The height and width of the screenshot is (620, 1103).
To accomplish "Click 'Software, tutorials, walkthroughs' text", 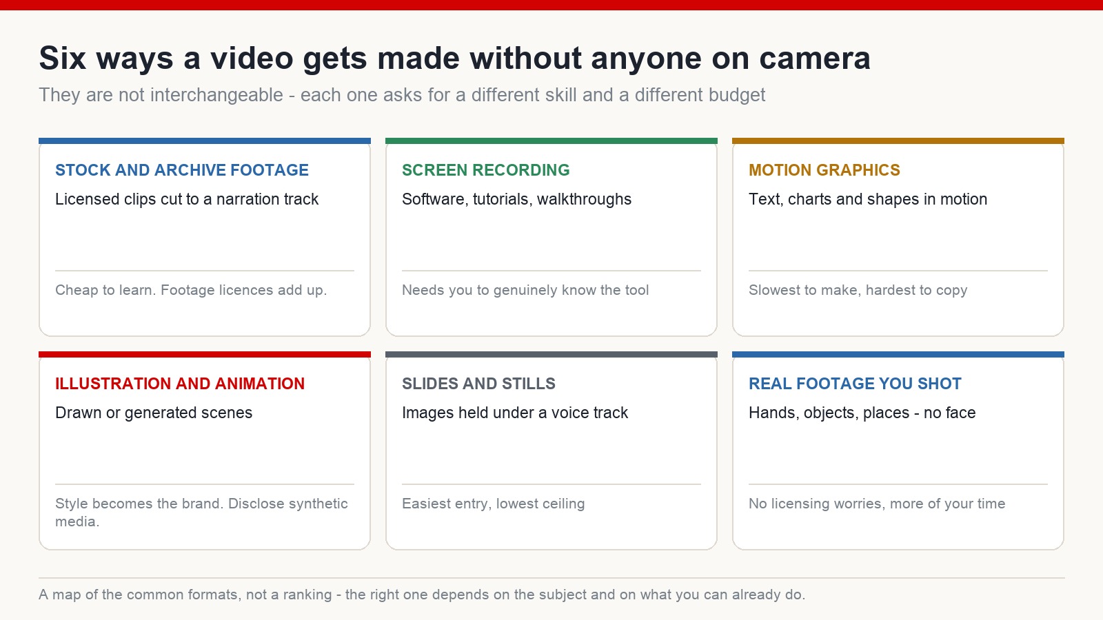I will click(516, 200).
